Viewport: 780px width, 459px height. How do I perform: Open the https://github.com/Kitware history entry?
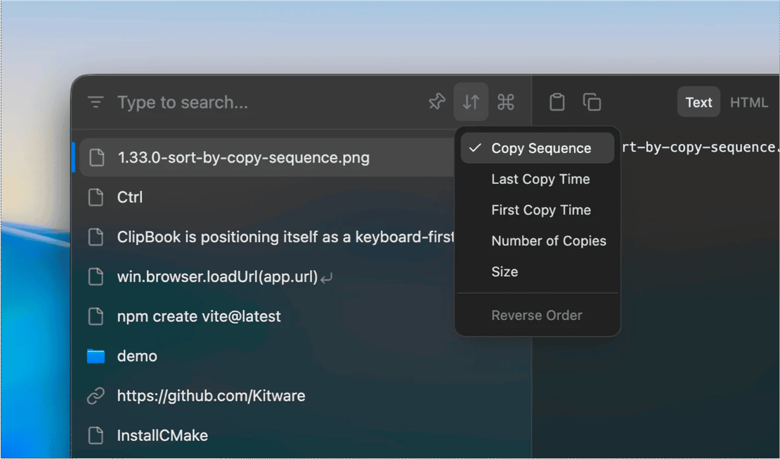click(211, 395)
